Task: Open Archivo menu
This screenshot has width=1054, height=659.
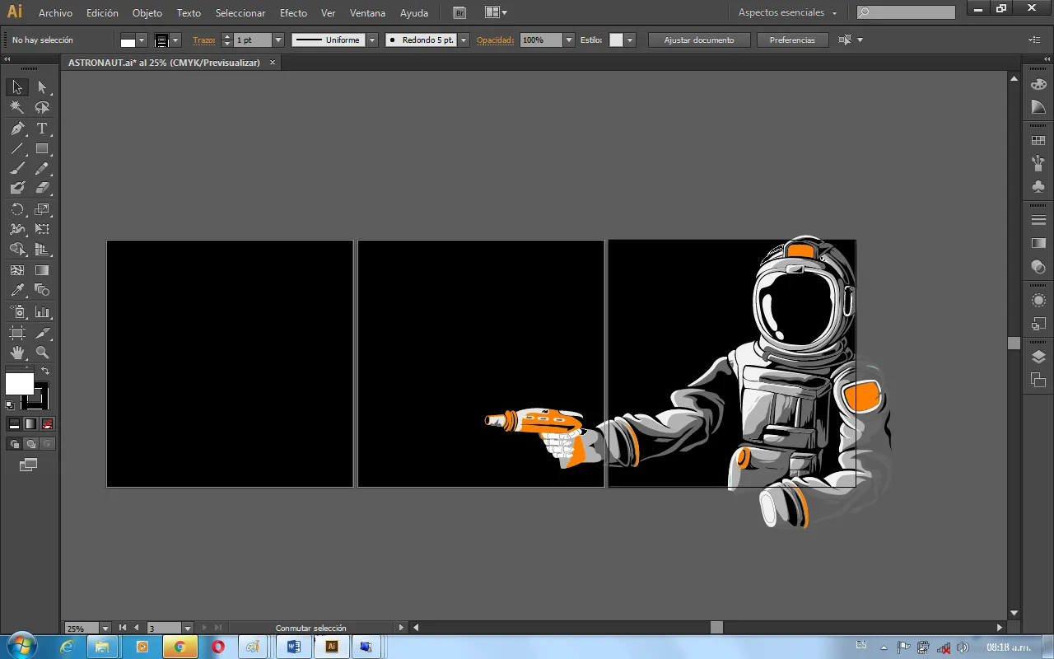Action: coord(55,13)
